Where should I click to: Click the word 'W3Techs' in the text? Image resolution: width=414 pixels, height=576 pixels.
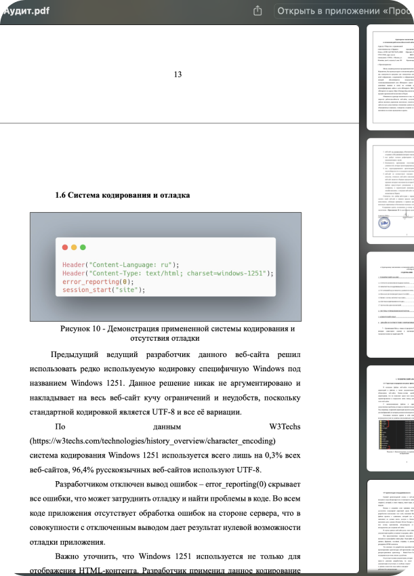point(285,426)
